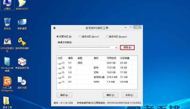The image size is (190, 109).
Task: Click the 16.9 GB free space cell
Action: tap(111, 72)
